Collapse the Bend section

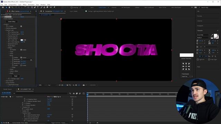pyautogui.click(x=9, y=56)
